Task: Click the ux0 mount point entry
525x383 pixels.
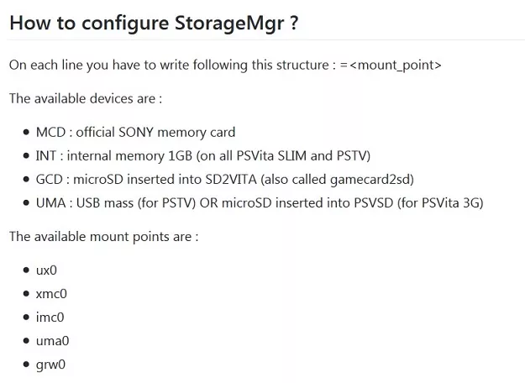Action: pyautogui.click(x=46, y=270)
